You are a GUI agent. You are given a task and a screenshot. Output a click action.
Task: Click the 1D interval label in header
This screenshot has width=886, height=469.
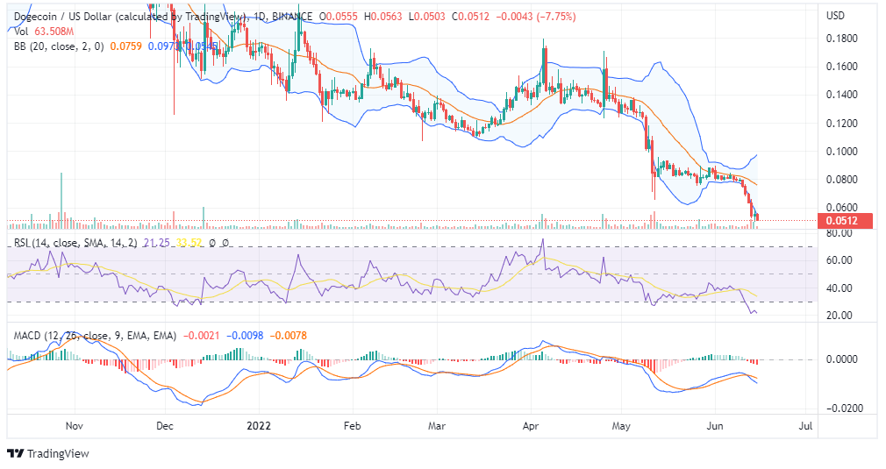click(x=260, y=17)
